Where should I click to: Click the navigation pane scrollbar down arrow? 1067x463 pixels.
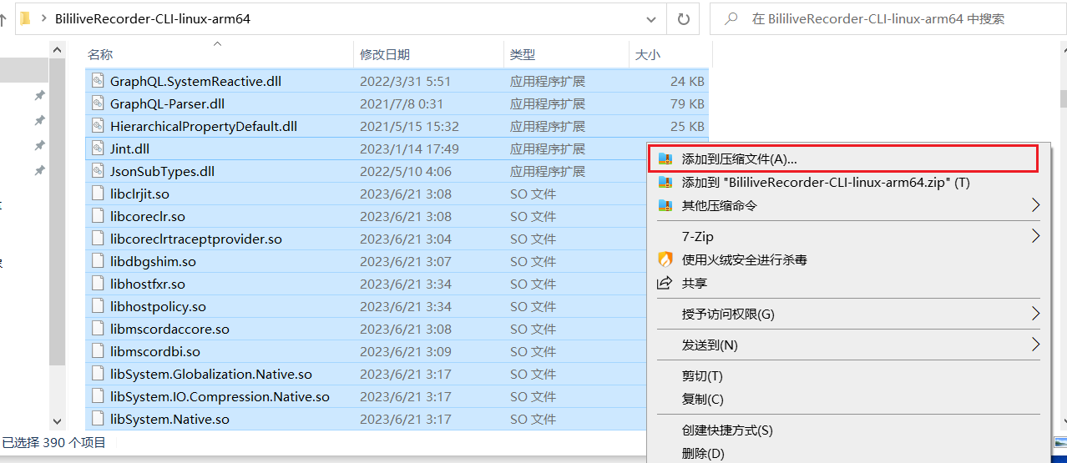58,421
